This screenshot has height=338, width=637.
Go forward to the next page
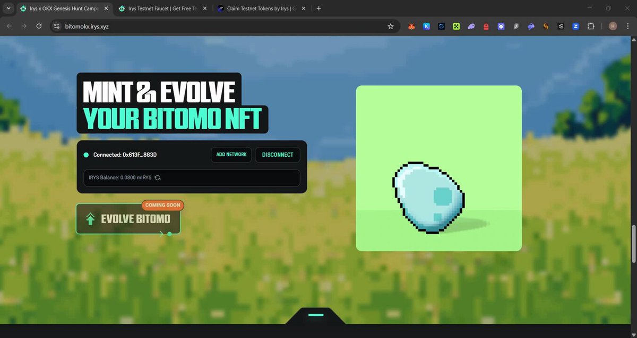pos(24,26)
